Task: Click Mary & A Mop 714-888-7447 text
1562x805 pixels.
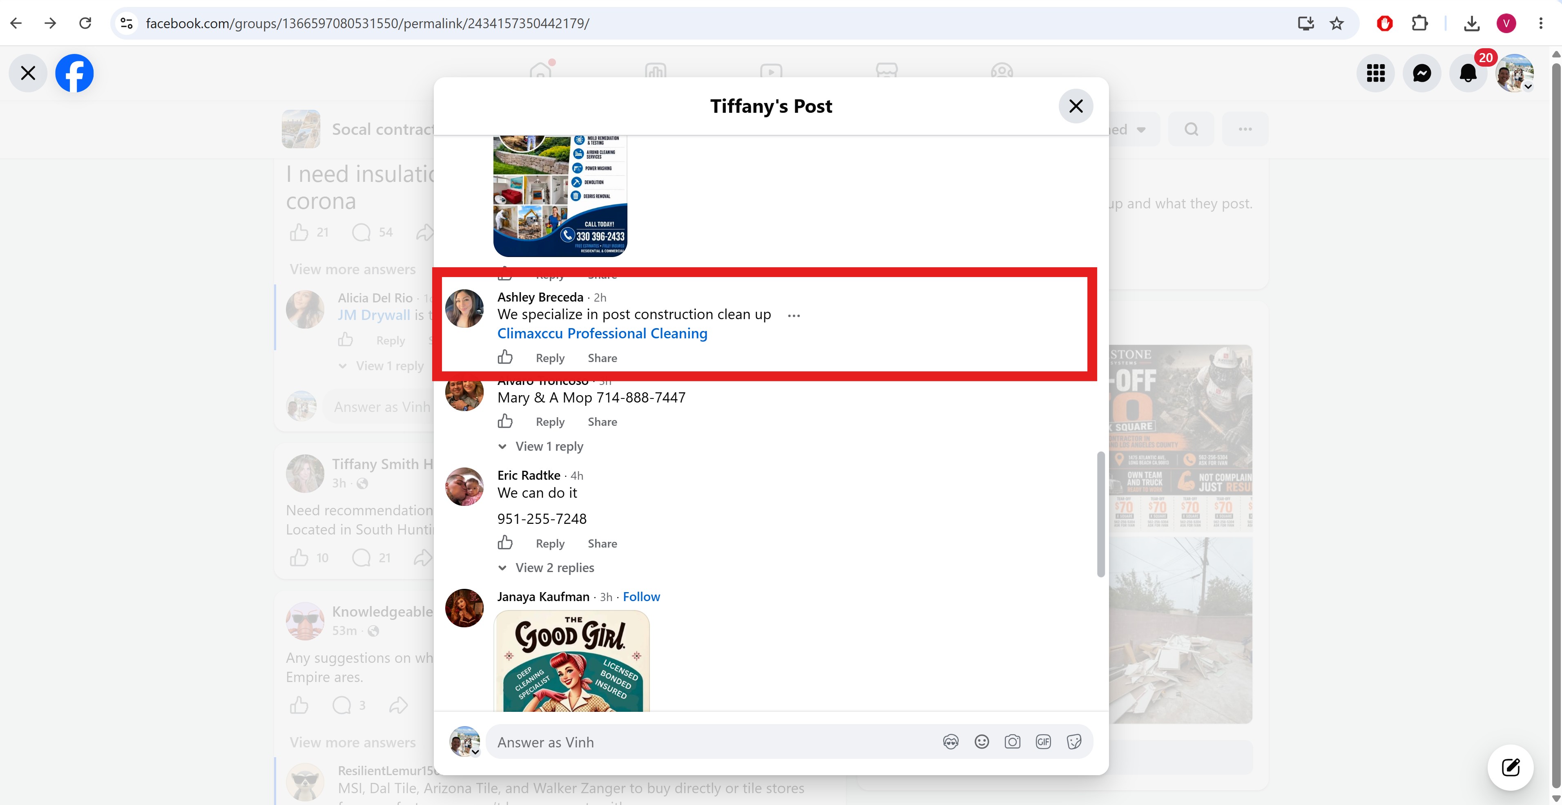Action: pos(591,398)
